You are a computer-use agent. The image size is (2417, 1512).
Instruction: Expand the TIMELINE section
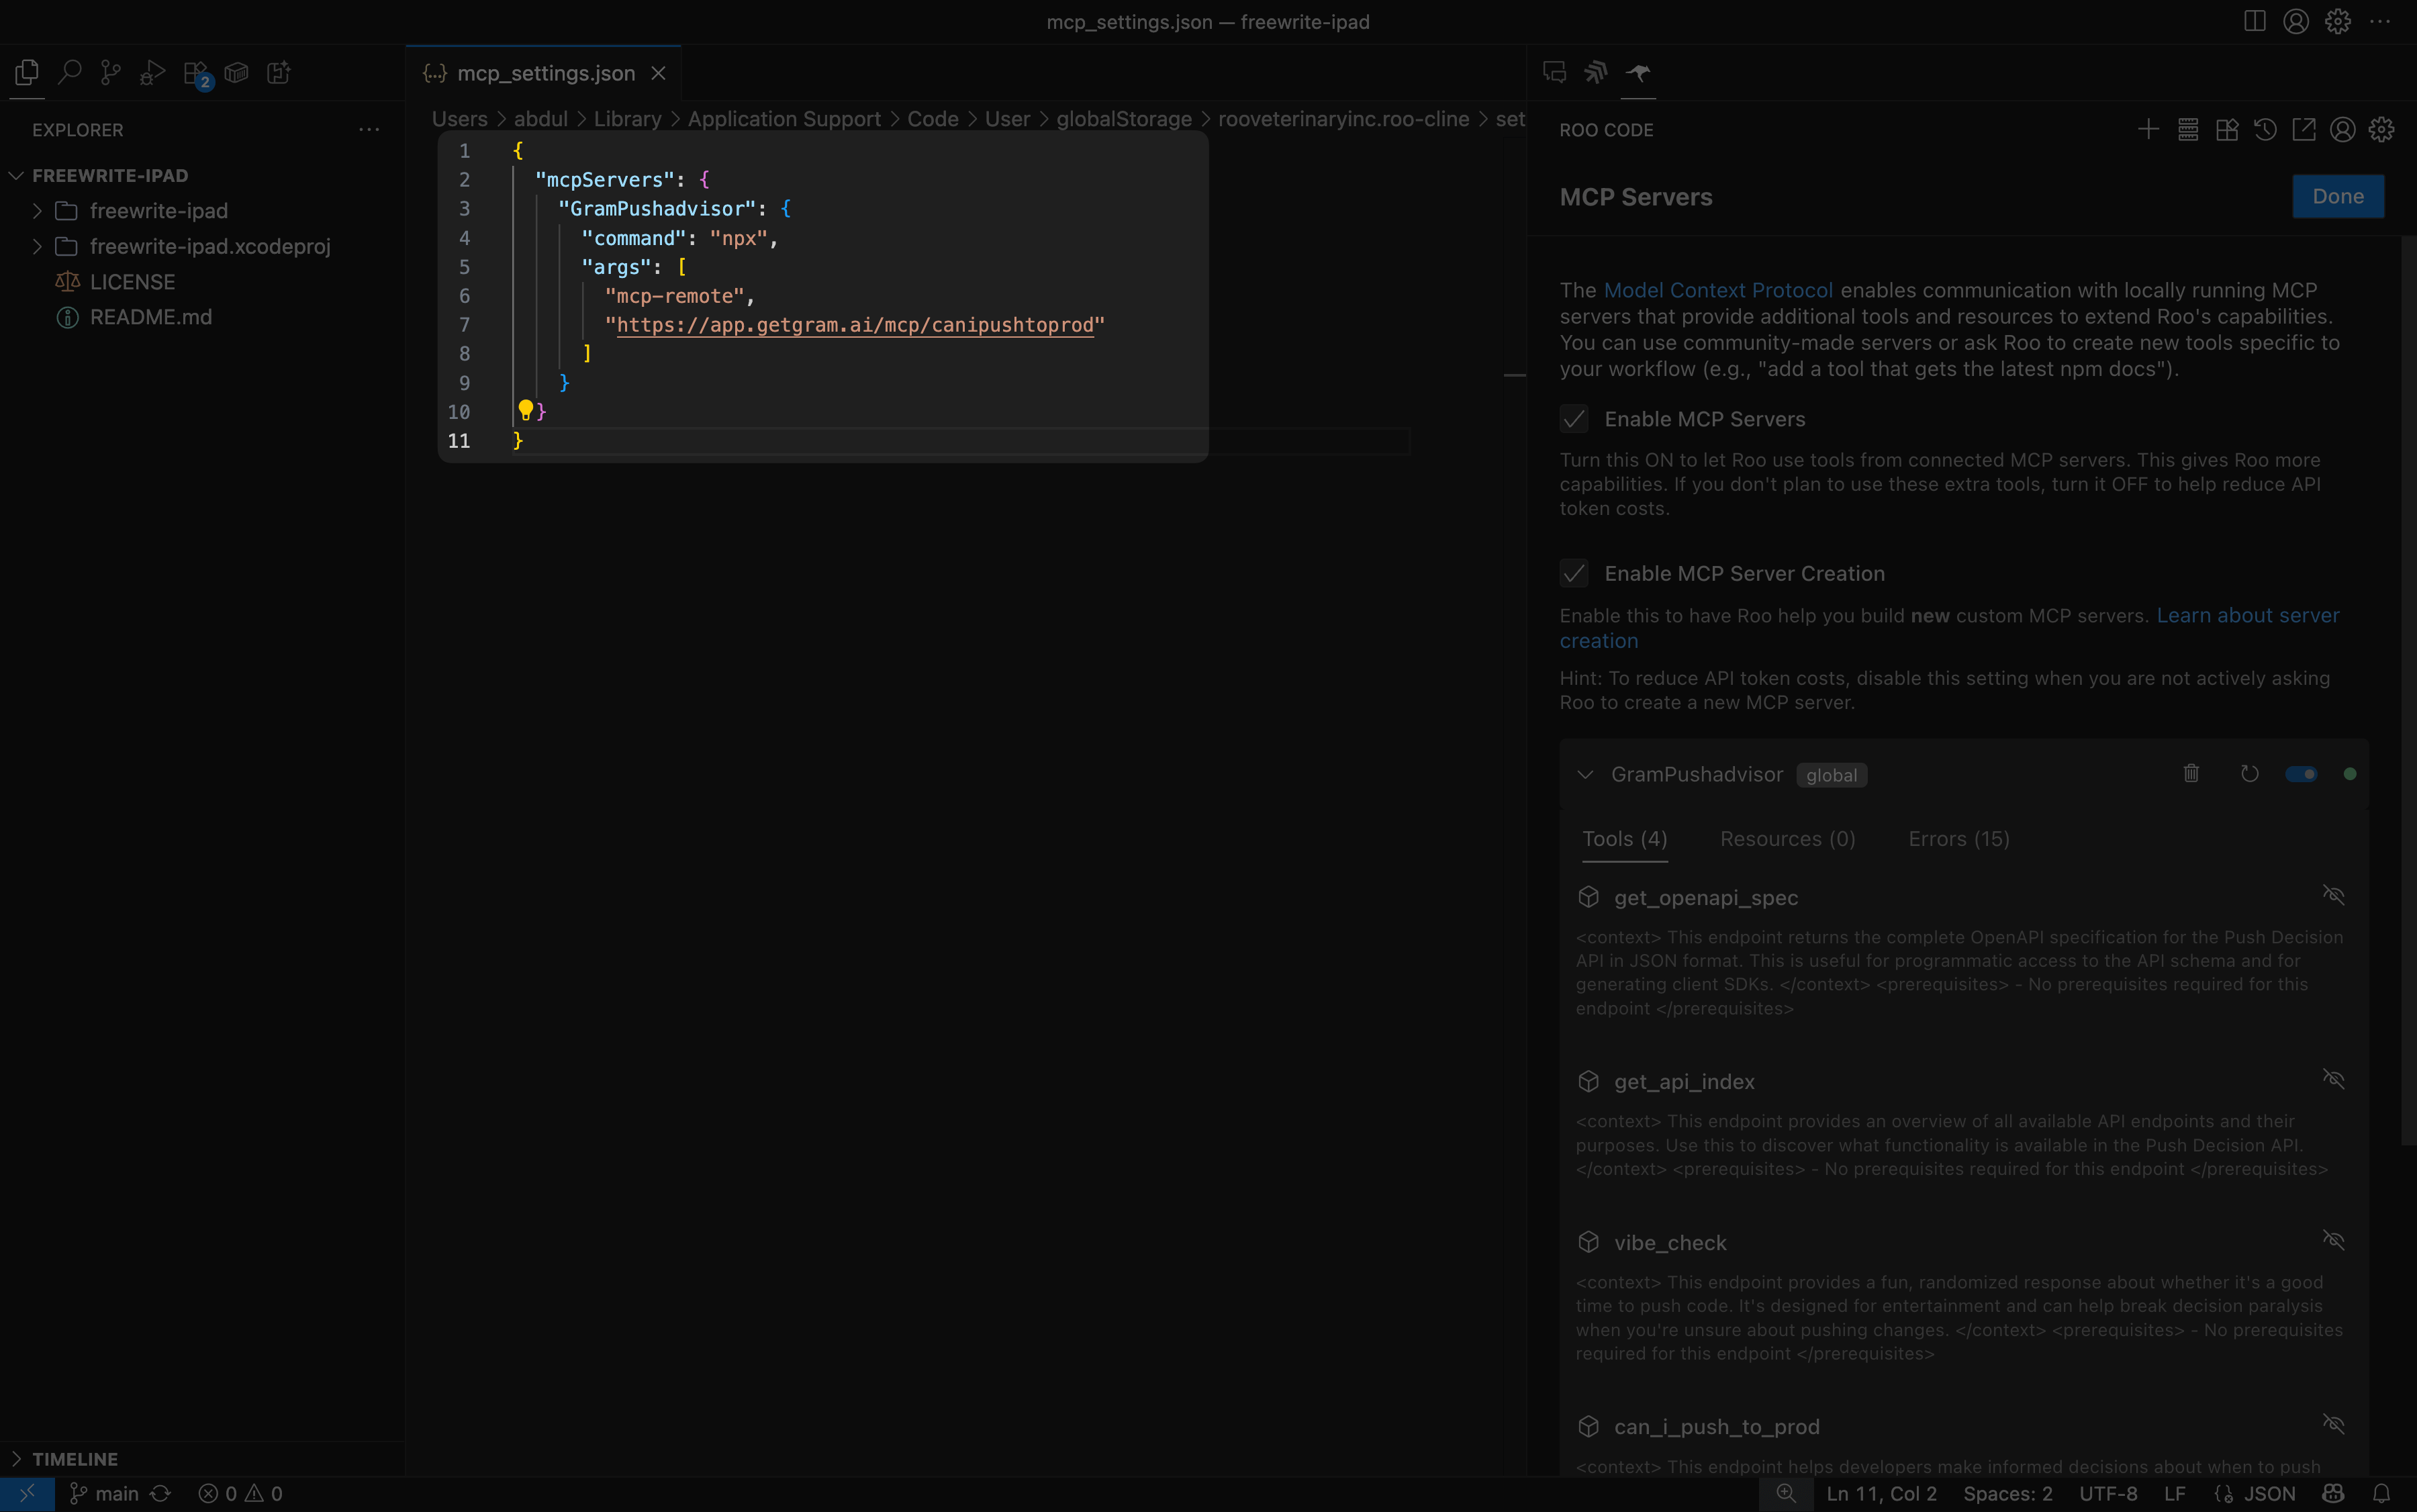pos(16,1458)
